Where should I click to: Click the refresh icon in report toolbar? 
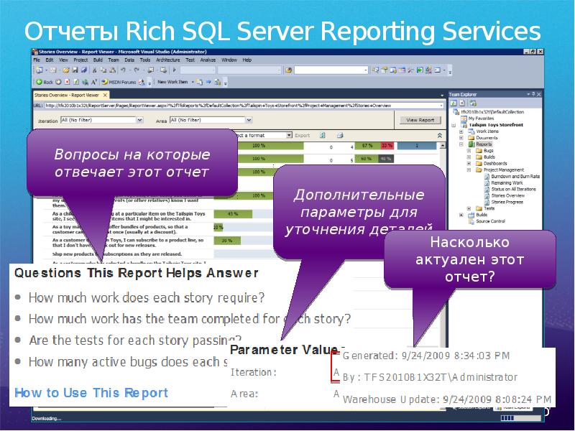pyautogui.click(x=322, y=135)
